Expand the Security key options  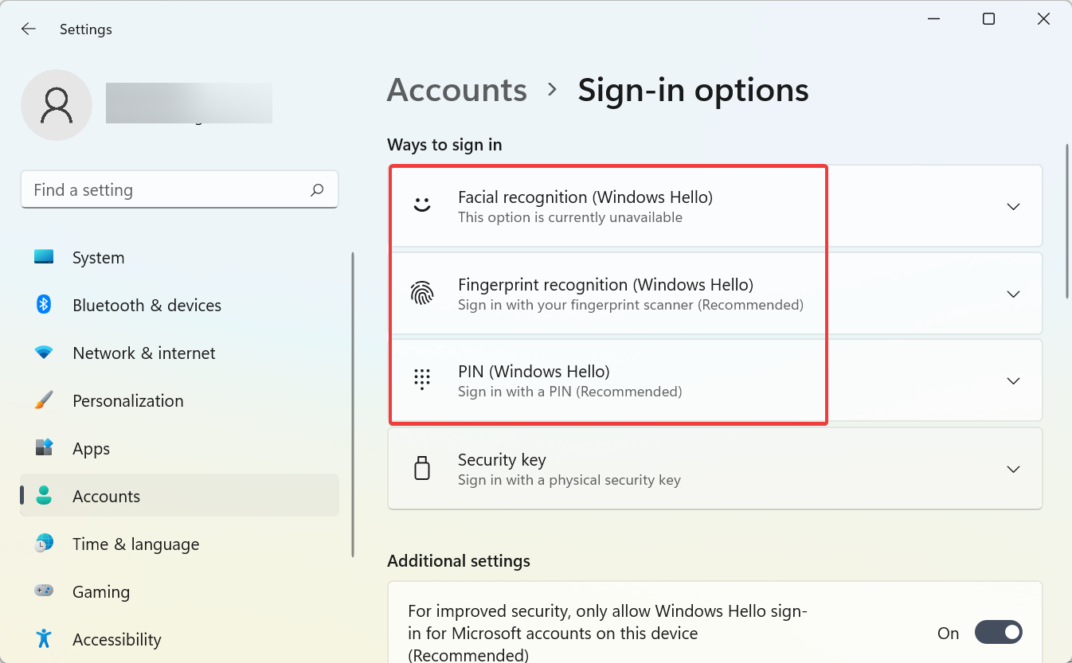click(x=1013, y=469)
